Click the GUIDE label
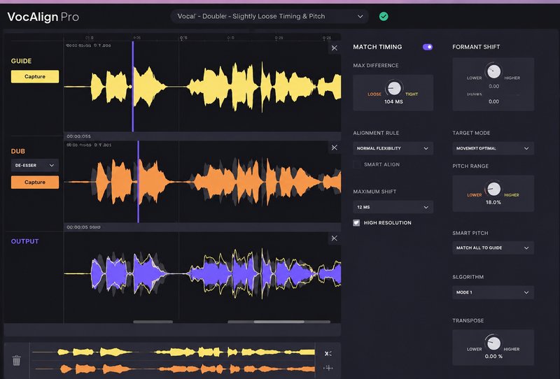Image resolution: width=560 pixels, height=379 pixels. (x=22, y=61)
